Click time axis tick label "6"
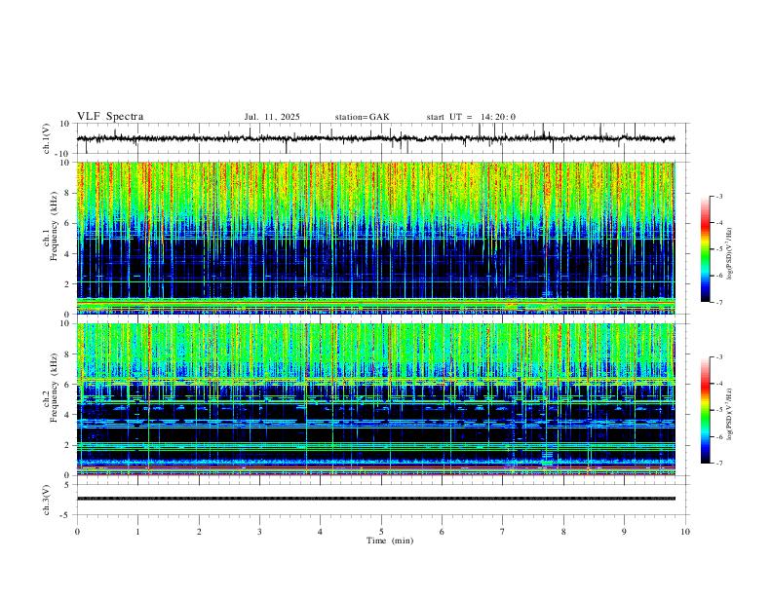The height and width of the screenshot is (596, 772). click(442, 532)
